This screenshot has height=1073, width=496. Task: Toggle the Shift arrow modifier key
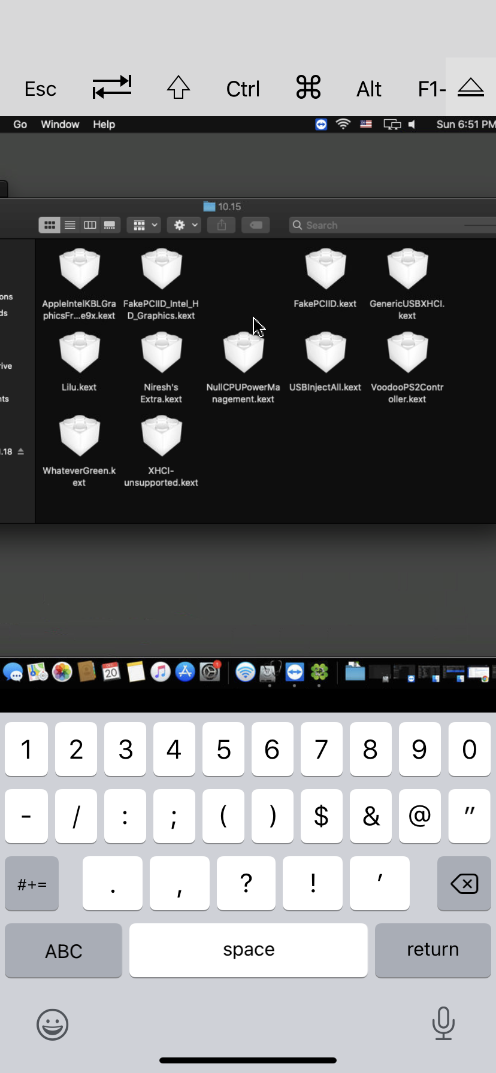click(179, 87)
